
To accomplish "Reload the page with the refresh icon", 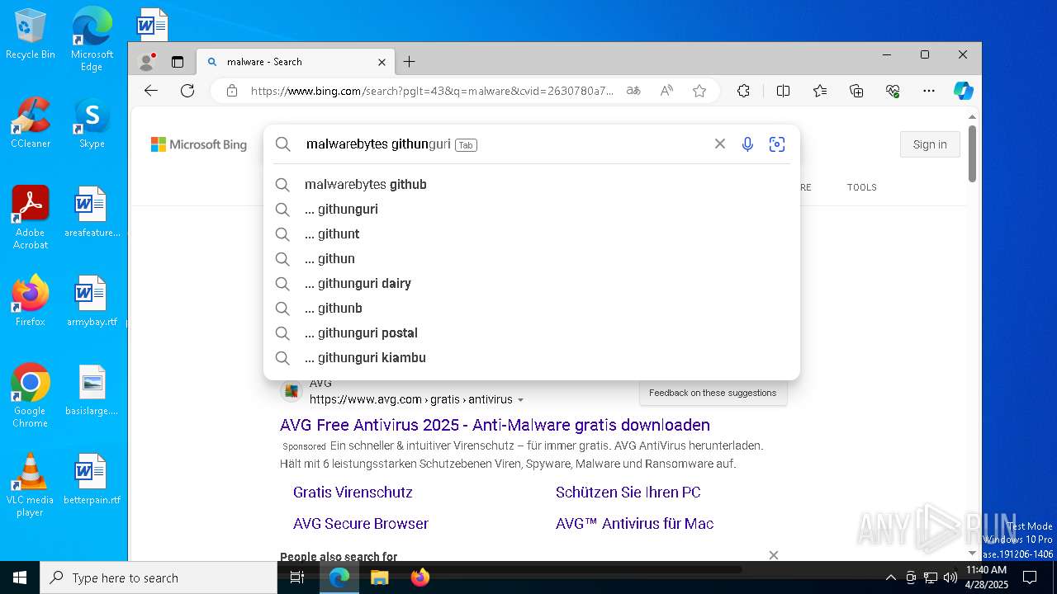I will (187, 91).
